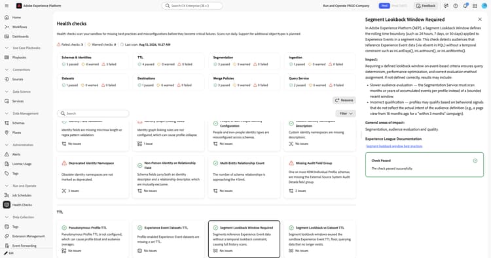Open the Segment Lookback vs Dataset TTL check
Viewport: 491px width, 258px height.
[x=320, y=239]
